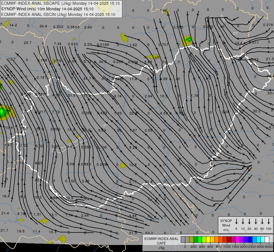Click the wind arrow above 10 in legend
The width and height of the screenshot is (274, 252).
[x=243, y=221]
